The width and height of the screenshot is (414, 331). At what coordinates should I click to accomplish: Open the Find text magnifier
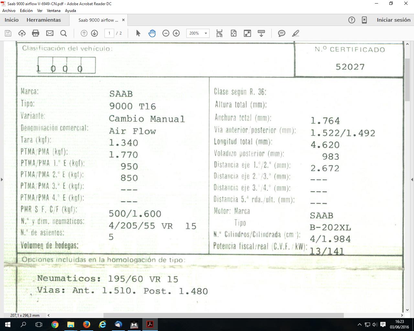coord(64,33)
